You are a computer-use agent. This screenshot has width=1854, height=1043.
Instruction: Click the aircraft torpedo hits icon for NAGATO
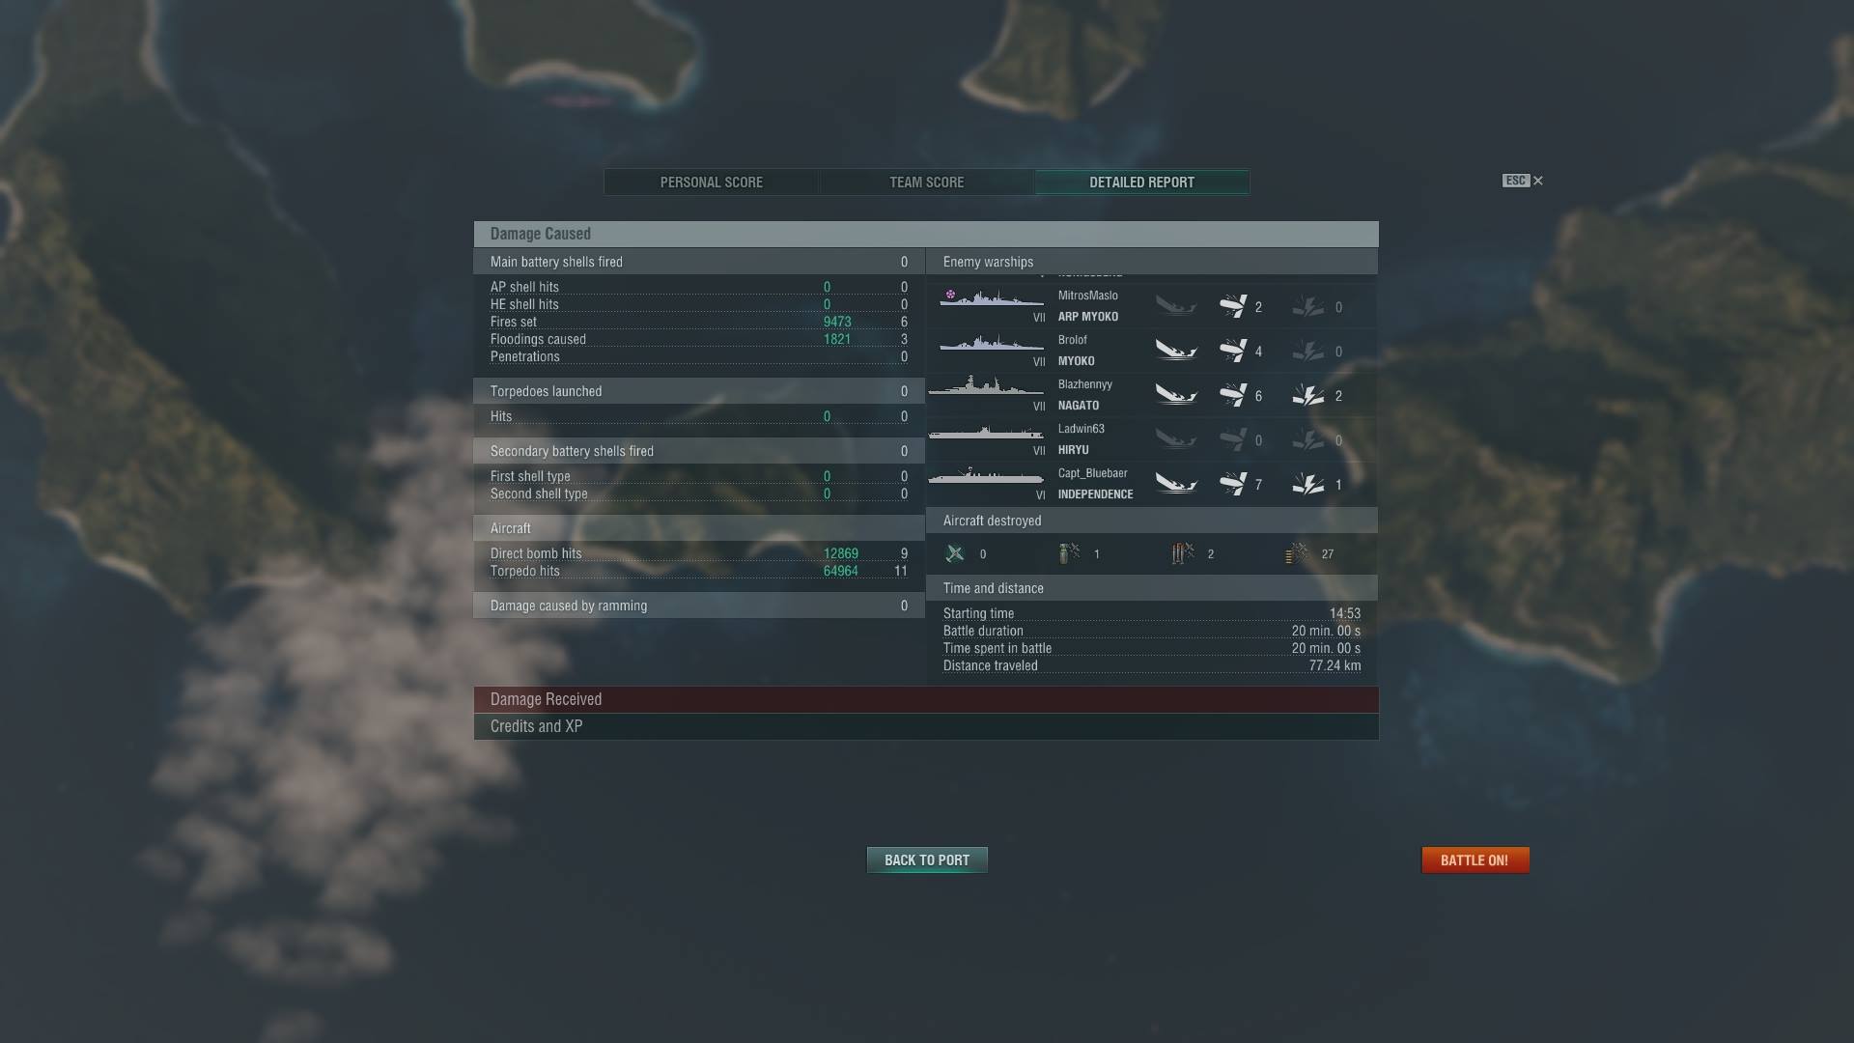(1233, 395)
